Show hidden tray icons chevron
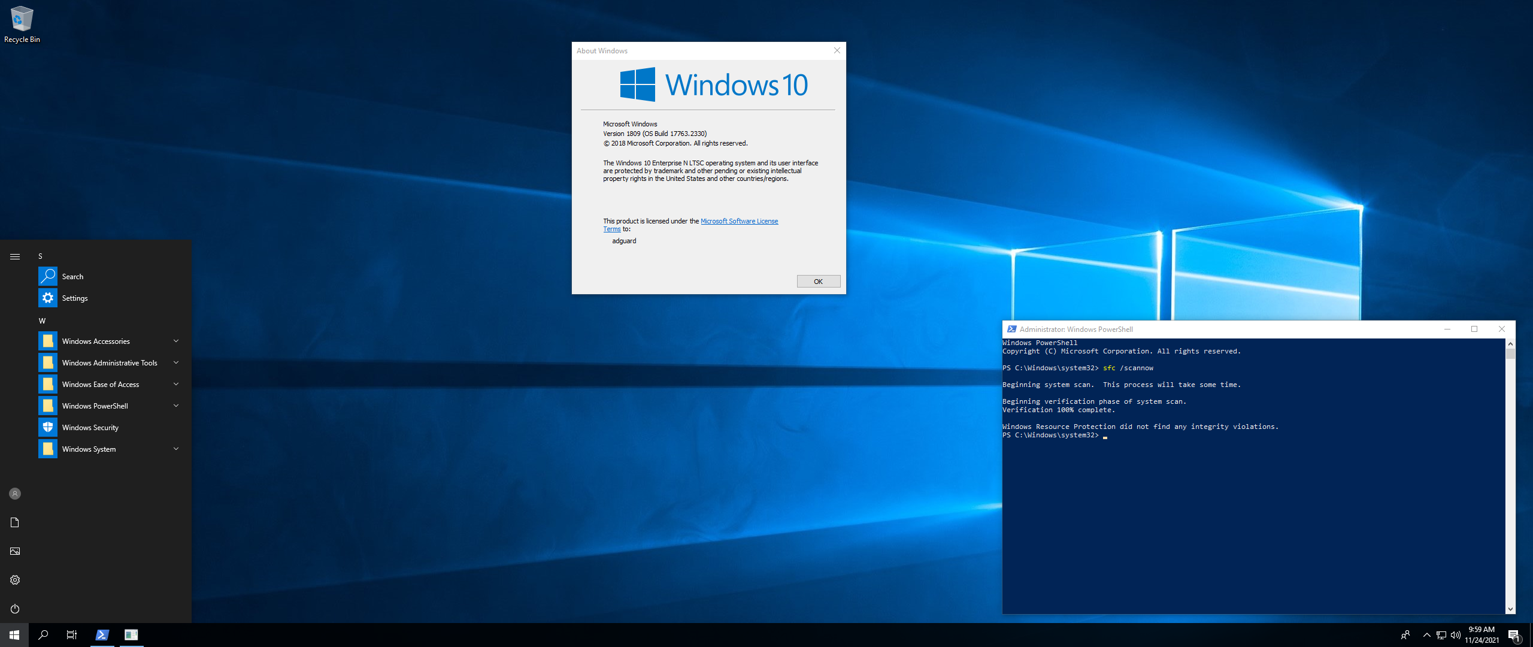Screen dimensions: 1533x647 click(1427, 635)
